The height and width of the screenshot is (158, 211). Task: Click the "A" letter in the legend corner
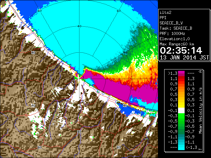pos(201,71)
